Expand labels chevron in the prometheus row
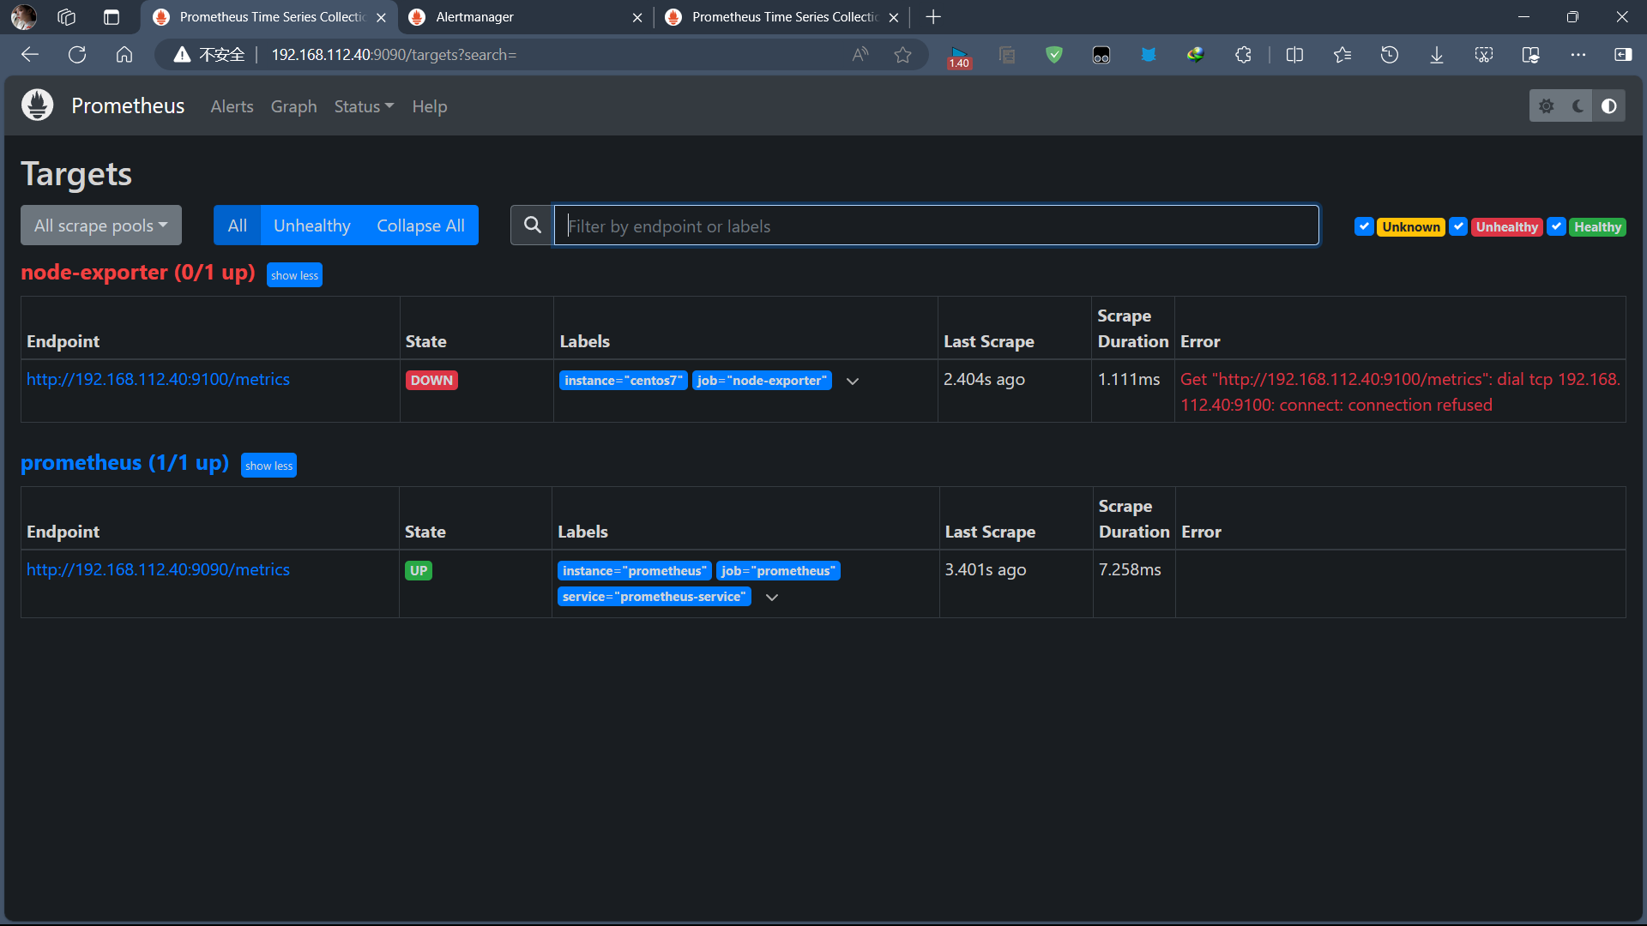The image size is (1647, 926). point(772,597)
